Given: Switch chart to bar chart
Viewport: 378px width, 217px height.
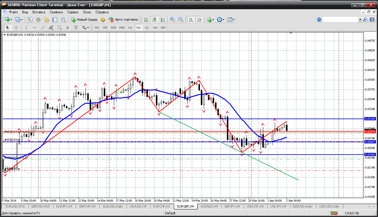Looking at the screenshot, I should 146,20.
